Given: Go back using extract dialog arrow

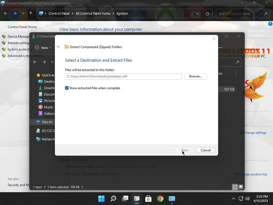Looking at the screenshot, I should [x=59, y=47].
